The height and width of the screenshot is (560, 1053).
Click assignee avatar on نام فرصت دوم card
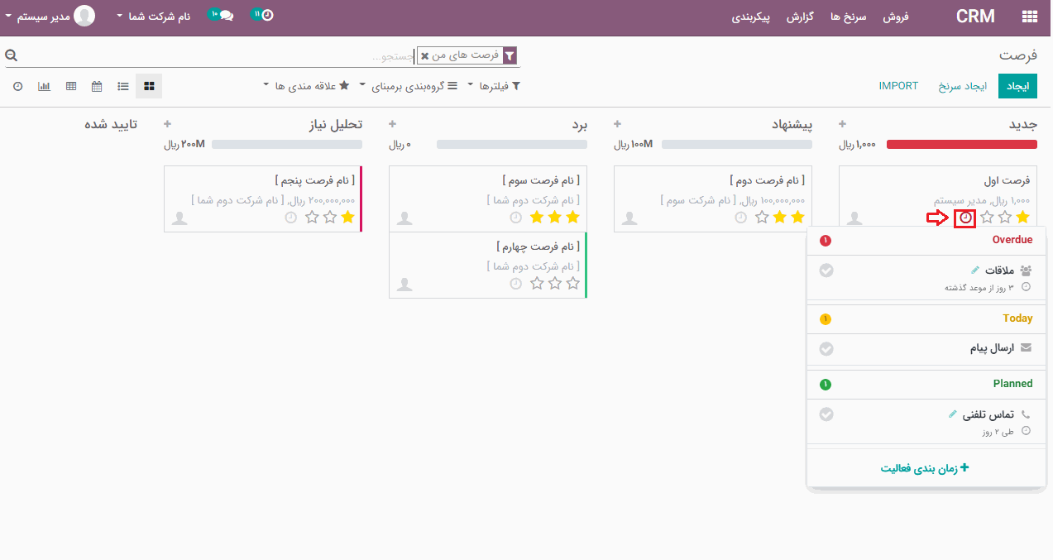629,218
